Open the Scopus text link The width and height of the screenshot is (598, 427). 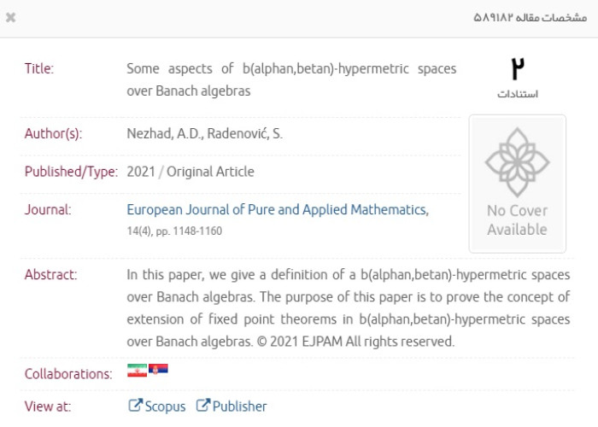[165, 407]
